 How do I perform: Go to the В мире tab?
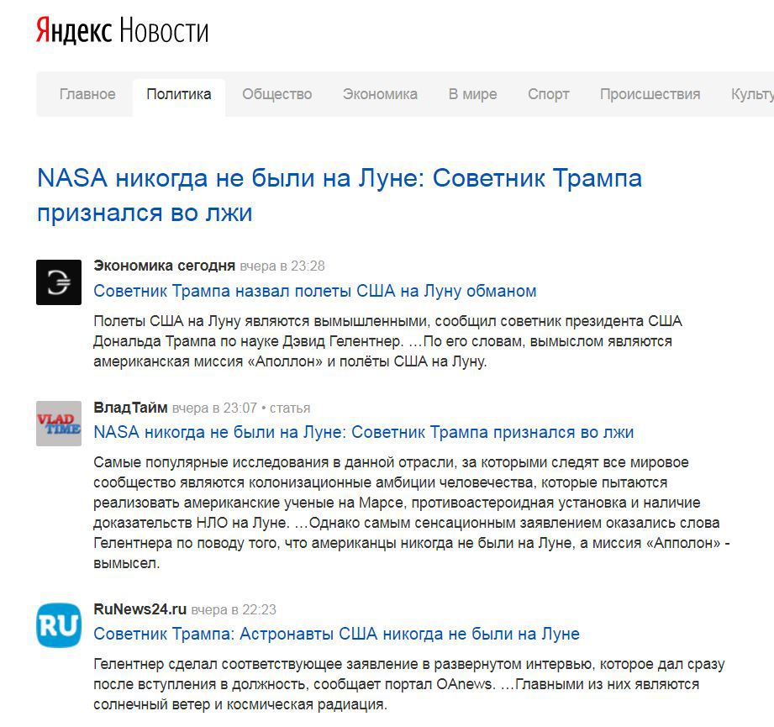pos(472,94)
